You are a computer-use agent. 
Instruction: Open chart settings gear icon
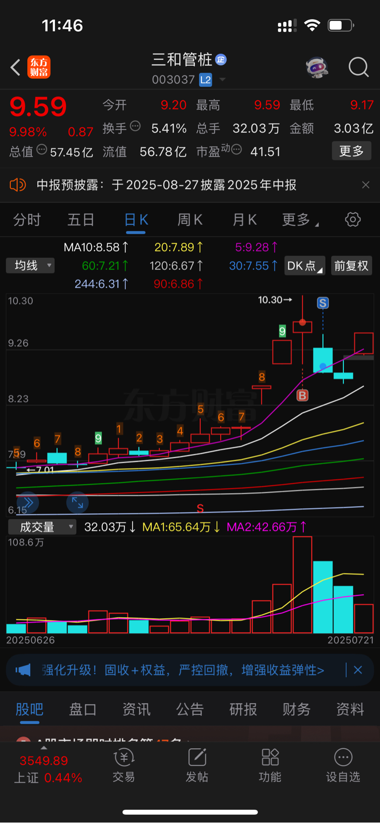[x=353, y=219]
